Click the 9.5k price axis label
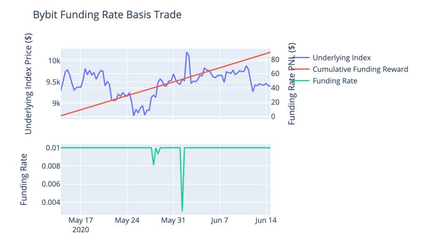The height and width of the screenshot is (238, 424). tap(53, 82)
